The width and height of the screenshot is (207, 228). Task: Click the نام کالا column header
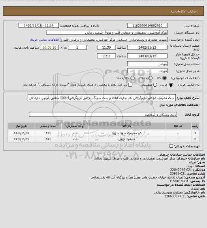click(127, 126)
